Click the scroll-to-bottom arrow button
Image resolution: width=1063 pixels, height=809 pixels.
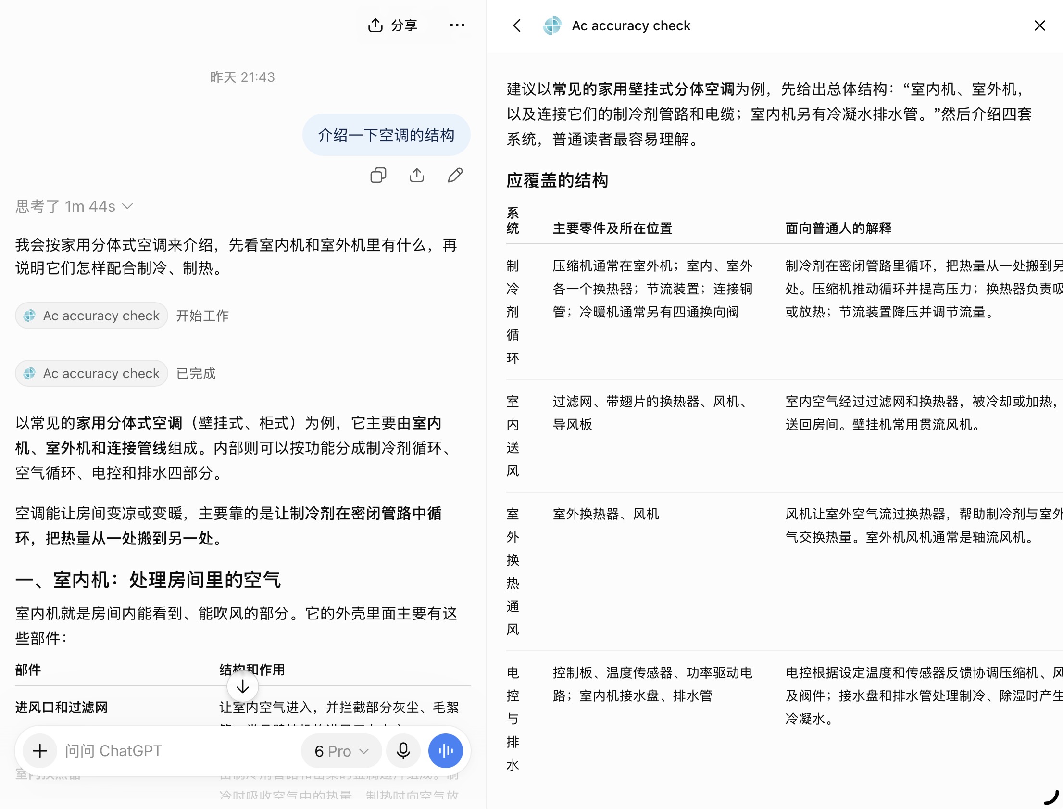pyautogui.click(x=242, y=687)
